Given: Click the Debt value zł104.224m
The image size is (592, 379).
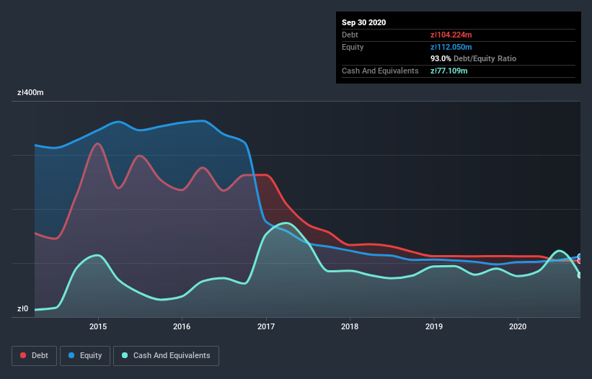Looking at the screenshot, I should (451, 35).
